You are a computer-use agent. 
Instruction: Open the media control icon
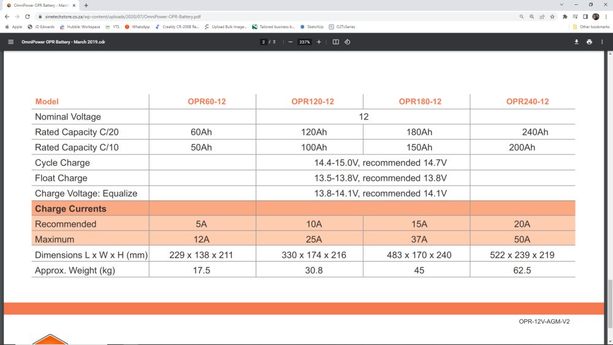pos(575,17)
